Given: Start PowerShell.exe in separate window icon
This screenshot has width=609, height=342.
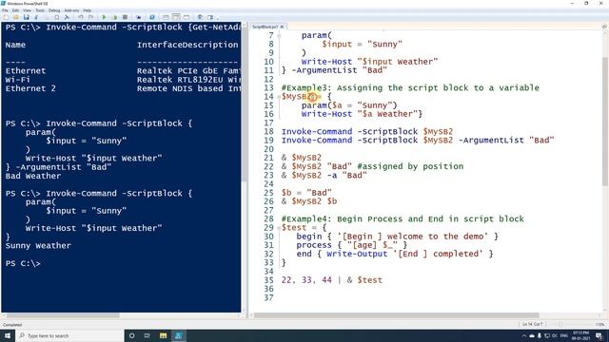Looking at the screenshot, I should [x=152, y=17].
